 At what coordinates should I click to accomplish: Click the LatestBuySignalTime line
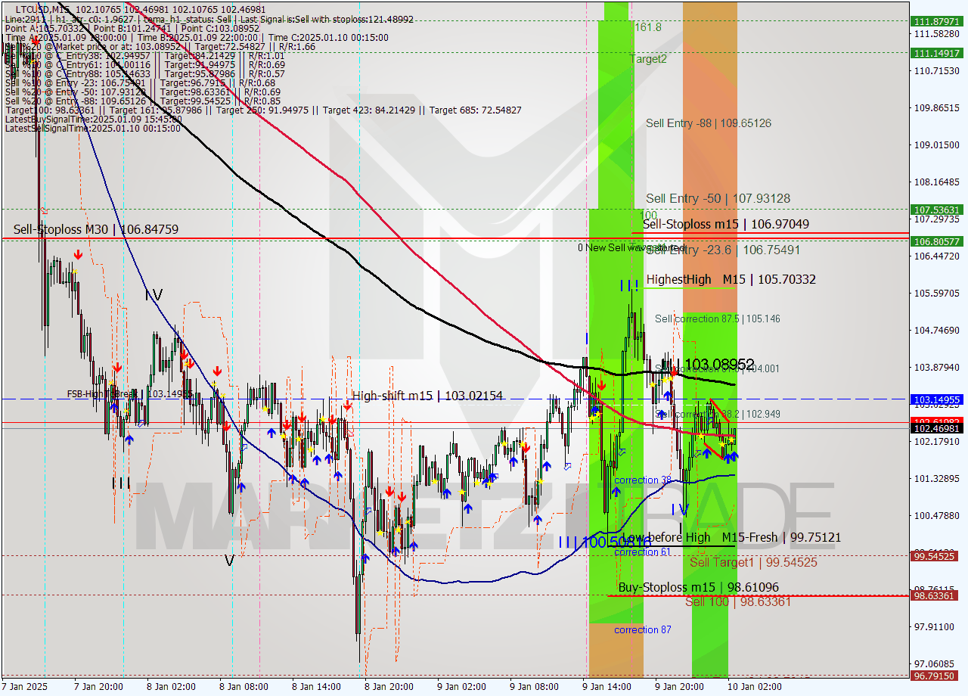93,119
